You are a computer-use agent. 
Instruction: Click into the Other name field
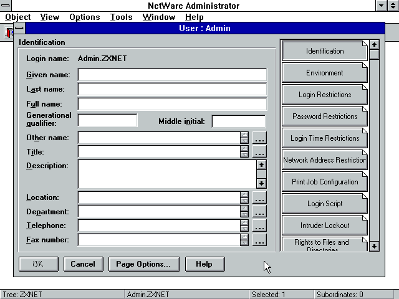[159, 138]
